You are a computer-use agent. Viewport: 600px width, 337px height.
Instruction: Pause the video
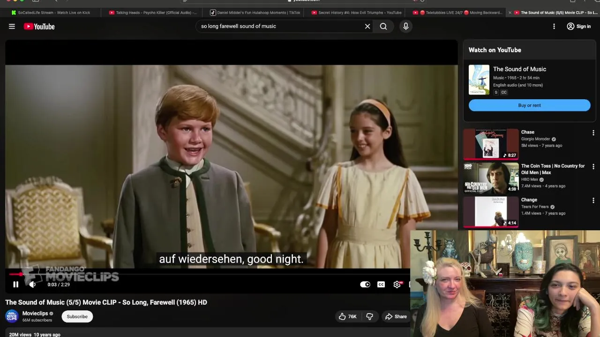15,285
